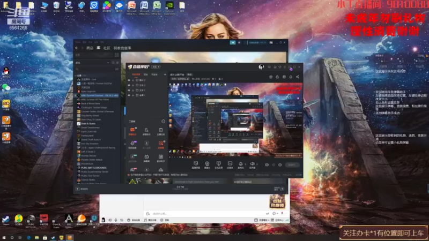Toggle the lock on the 全屏 1 layer
This screenshot has height=241, width=429.
click(x=133, y=95)
